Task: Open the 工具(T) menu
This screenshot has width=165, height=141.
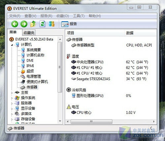Action: 79,16
